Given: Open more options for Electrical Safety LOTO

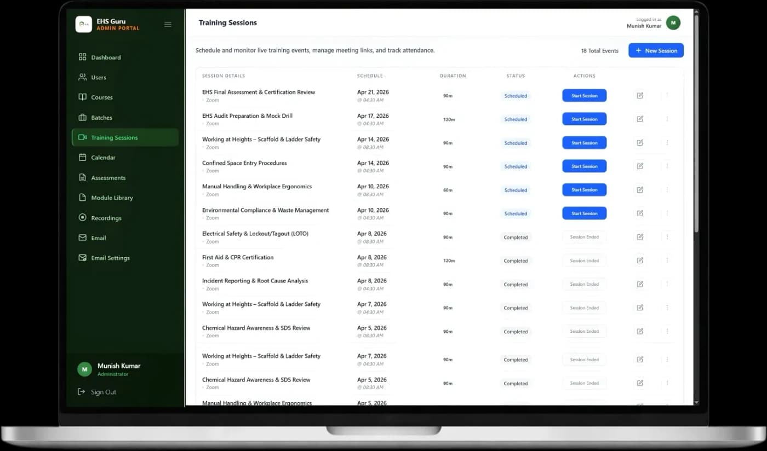Looking at the screenshot, I should click(667, 237).
